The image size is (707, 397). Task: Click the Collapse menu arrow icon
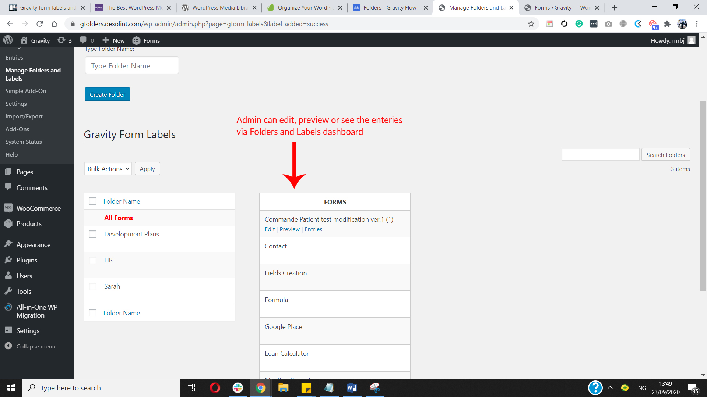click(x=8, y=346)
